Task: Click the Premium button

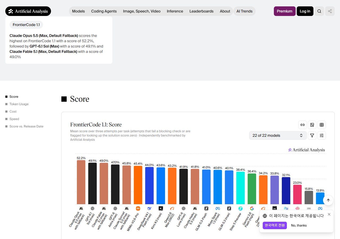Action: pyautogui.click(x=284, y=11)
